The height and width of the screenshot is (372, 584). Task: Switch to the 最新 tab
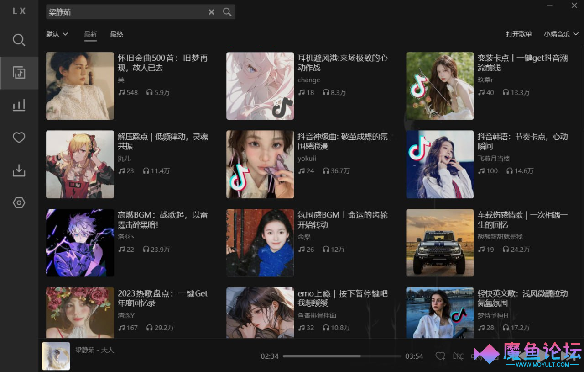pos(90,34)
